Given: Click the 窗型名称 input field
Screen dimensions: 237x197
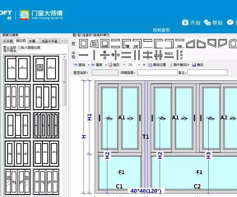Looking at the screenshot, I should 105,73.
